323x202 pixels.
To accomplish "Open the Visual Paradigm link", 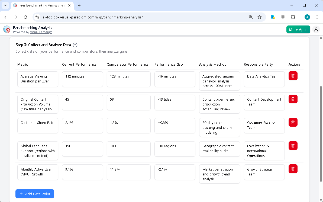I will [41, 32].
